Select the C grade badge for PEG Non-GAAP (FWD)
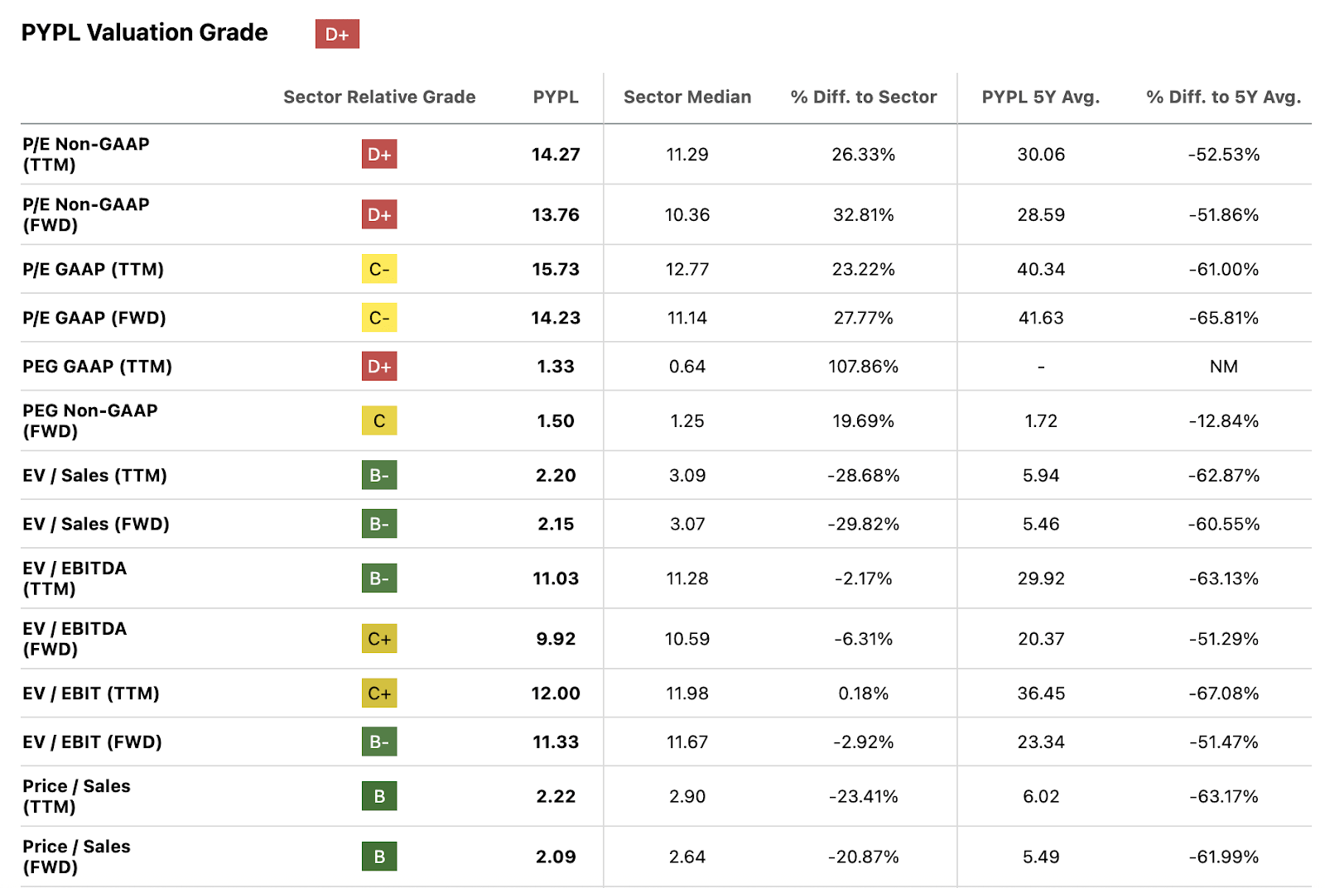 (x=379, y=420)
